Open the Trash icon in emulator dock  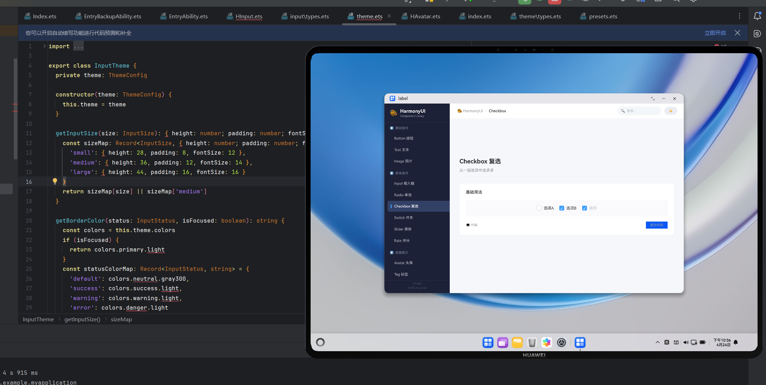pos(532,342)
